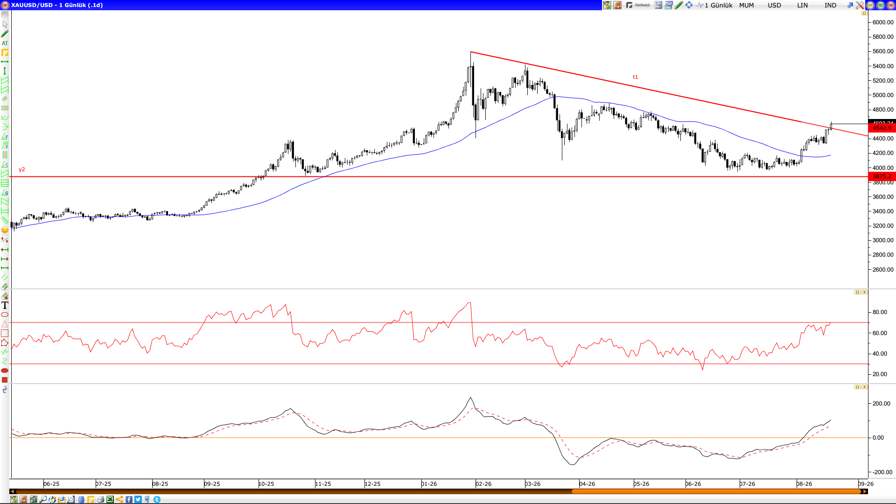Open the IND indicators menu
Viewport: 896px width, 504px height.
pyautogui.click(x=831, y=5)
